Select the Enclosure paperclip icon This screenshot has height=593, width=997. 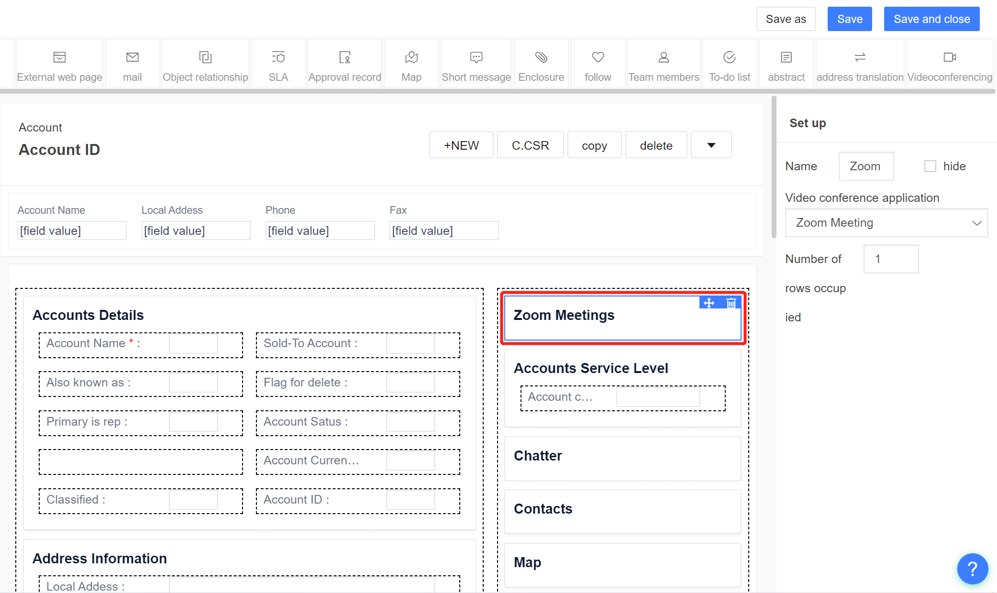click(541, 57)
